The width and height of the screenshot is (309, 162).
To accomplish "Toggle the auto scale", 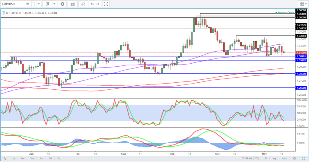I will point(284,158).
